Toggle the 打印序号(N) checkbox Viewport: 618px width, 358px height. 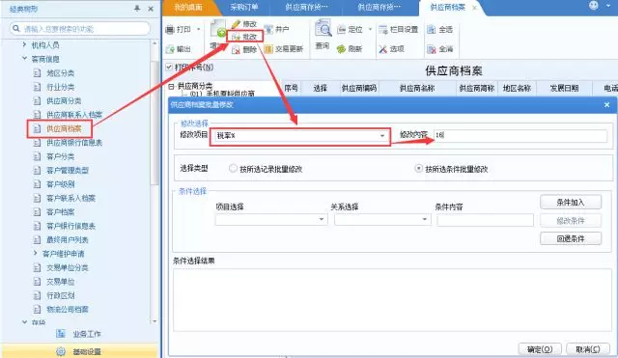click(169, 67)
